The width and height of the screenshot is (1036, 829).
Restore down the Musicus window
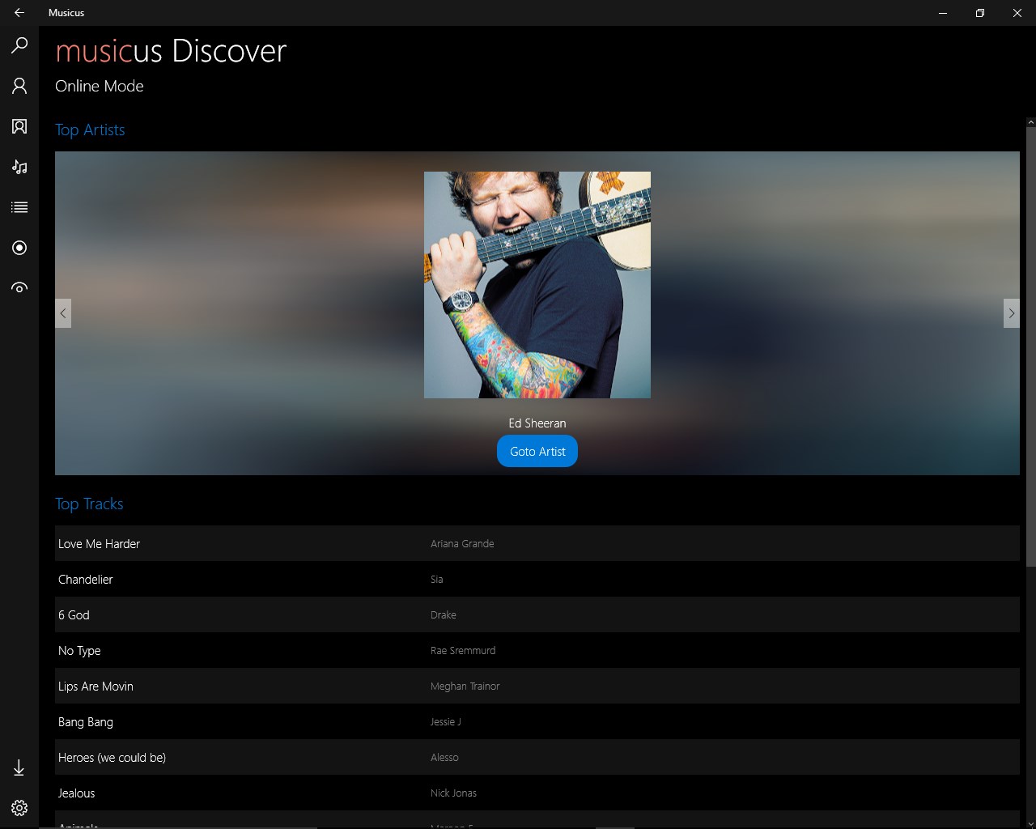(980, 13)
